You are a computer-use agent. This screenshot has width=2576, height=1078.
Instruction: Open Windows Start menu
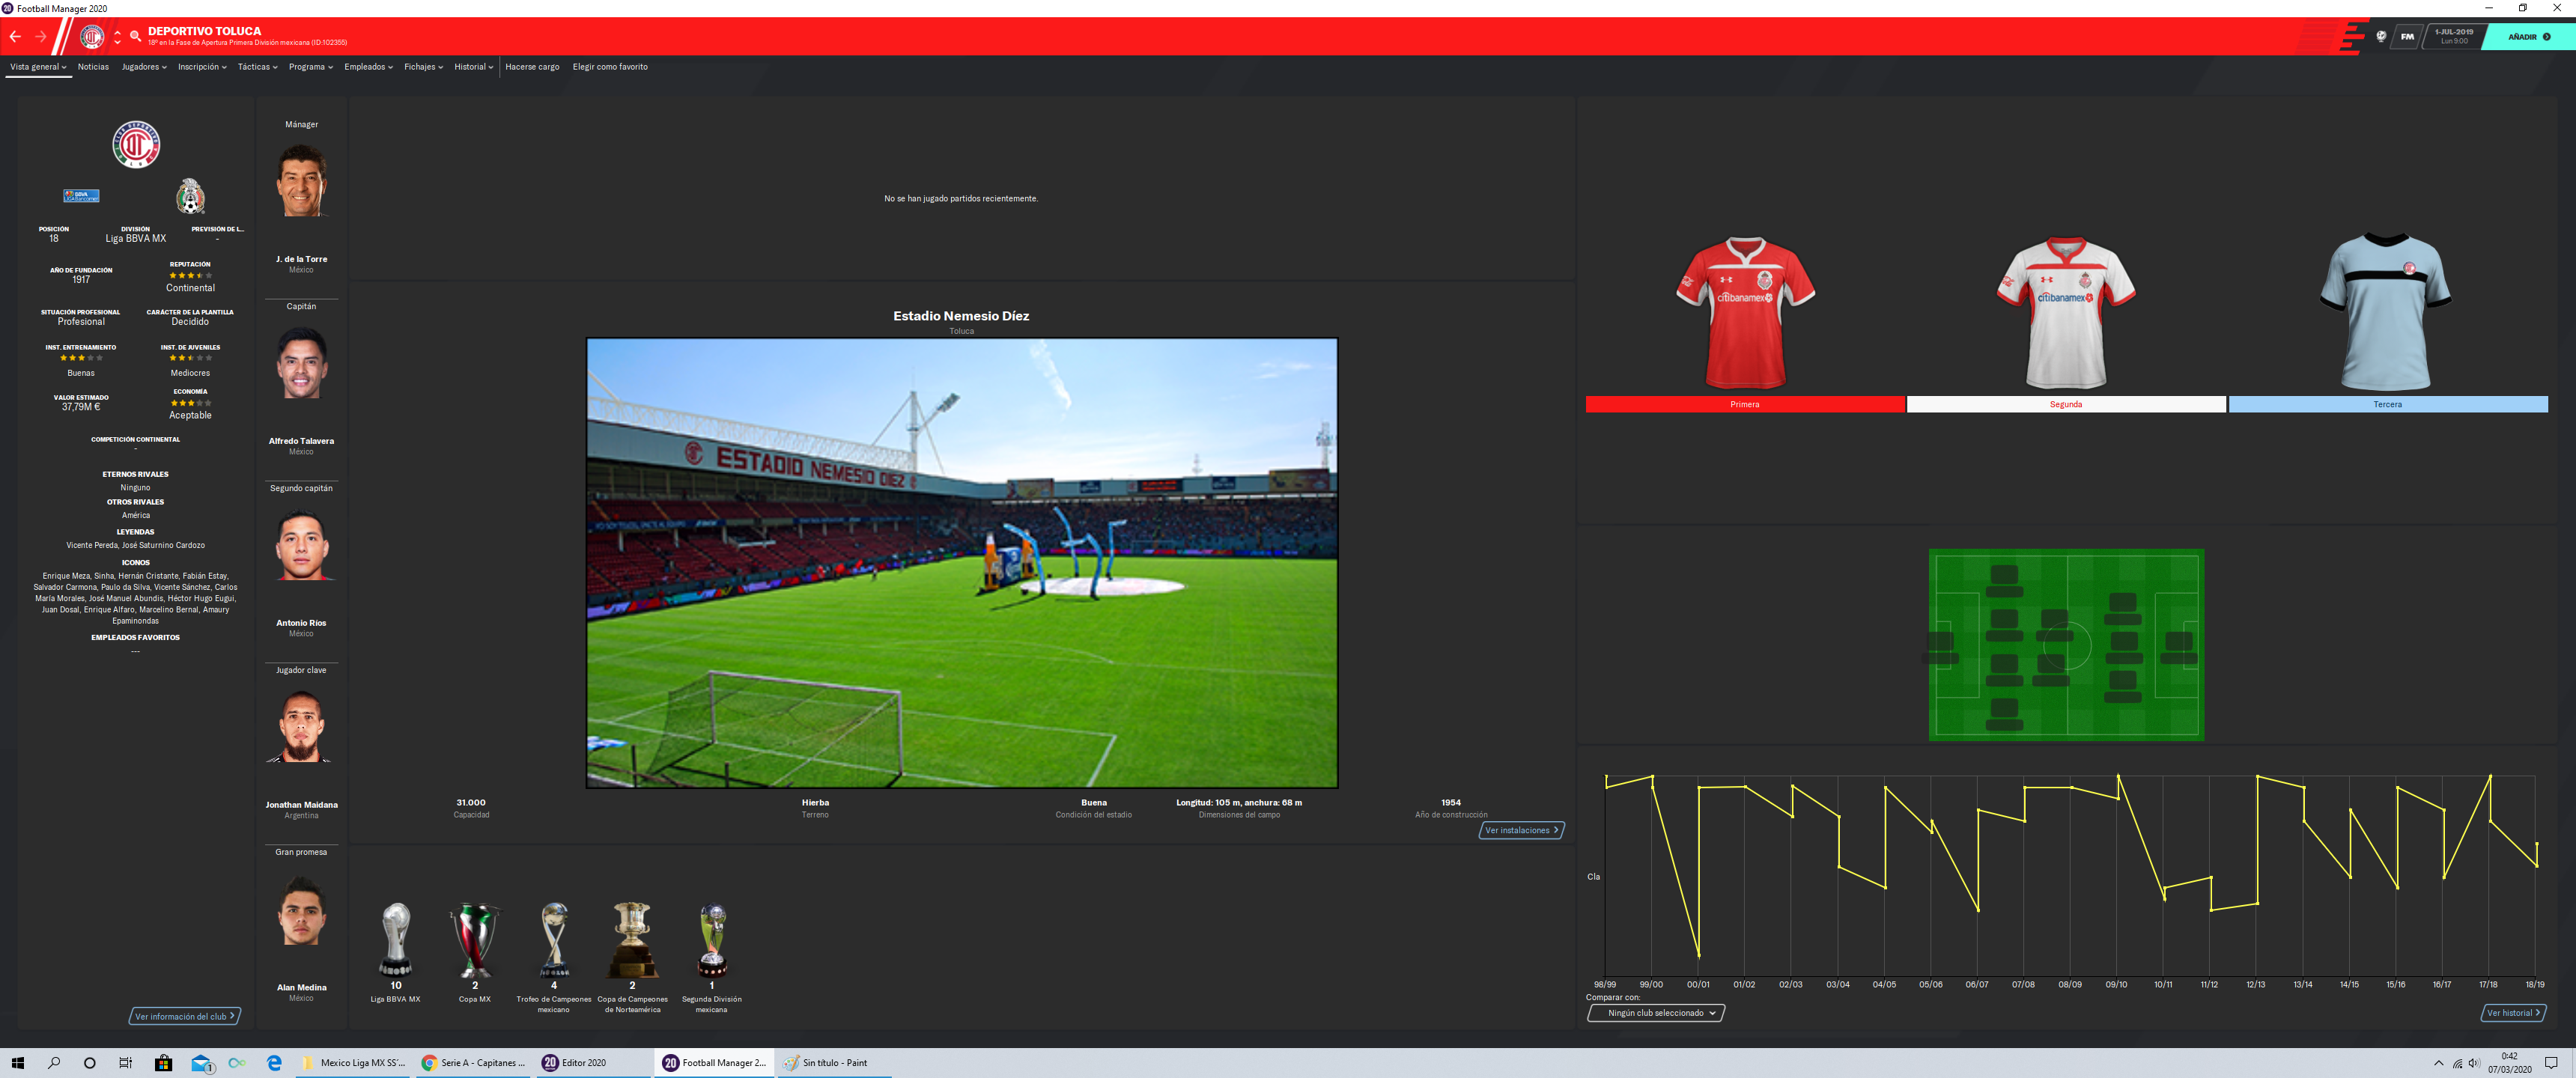pos(17,1063)
